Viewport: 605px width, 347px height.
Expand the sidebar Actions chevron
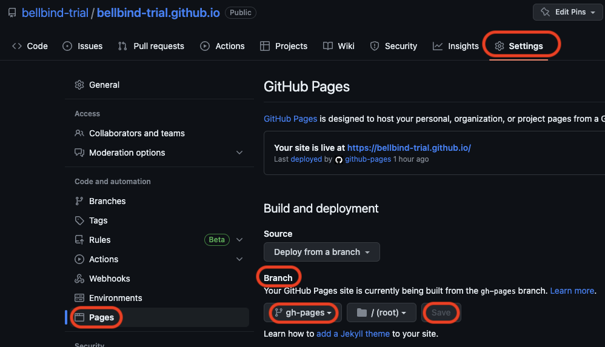pyautogui.click(x=239, y=259)
